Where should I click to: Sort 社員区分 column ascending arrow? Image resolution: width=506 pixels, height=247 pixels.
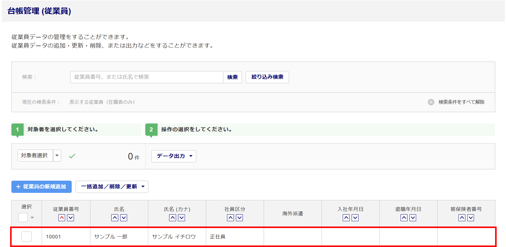[230, 218]
